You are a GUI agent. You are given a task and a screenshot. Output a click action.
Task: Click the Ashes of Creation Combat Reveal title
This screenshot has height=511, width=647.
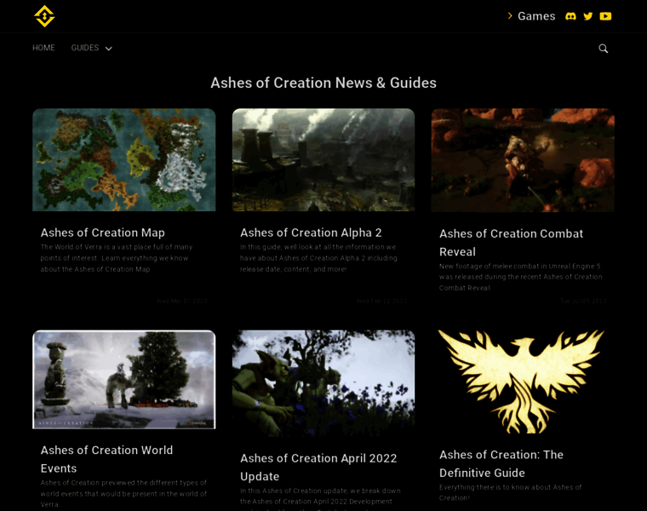[512, 243]
